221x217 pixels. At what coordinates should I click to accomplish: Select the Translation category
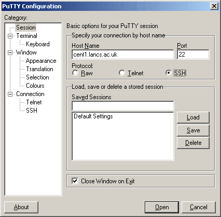point(39,69)
